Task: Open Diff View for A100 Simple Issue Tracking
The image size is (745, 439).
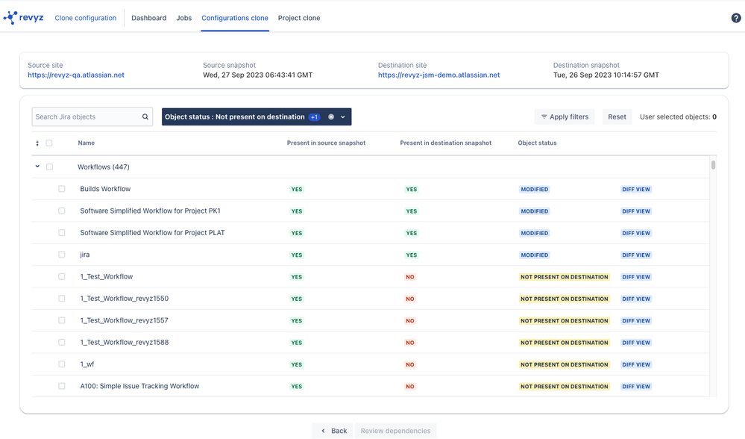Action: pos(635,386)
